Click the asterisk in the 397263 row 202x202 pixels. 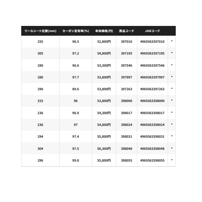coord(172,89)
